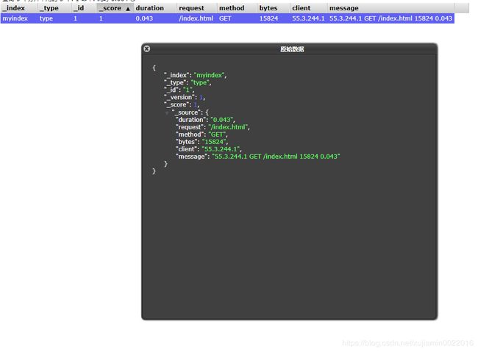Sort by the duration column header
478x352 pixels.
point(155,8)
